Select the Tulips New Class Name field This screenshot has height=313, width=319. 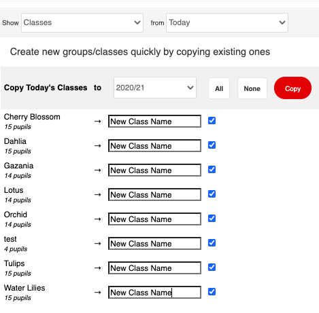(154, 268)
